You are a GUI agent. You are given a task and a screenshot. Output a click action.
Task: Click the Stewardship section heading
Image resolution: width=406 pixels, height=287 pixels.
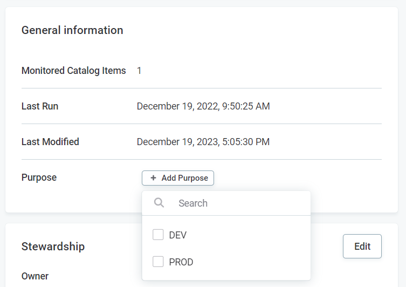(53, 247)
